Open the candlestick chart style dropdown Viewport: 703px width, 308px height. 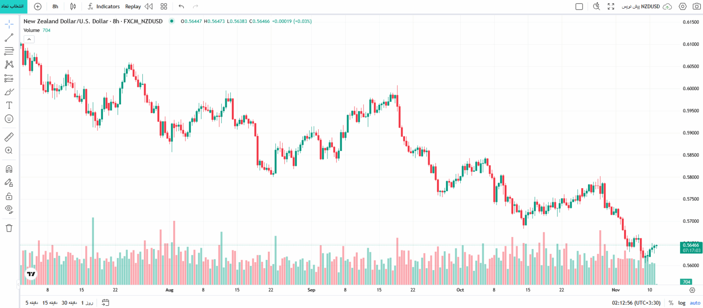click(x=73, y=6)
